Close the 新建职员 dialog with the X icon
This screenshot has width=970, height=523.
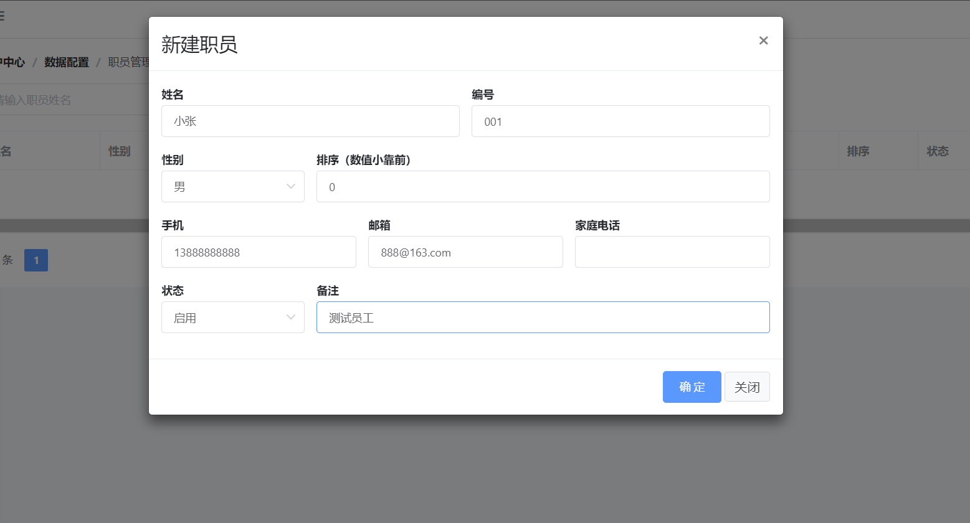763,40
